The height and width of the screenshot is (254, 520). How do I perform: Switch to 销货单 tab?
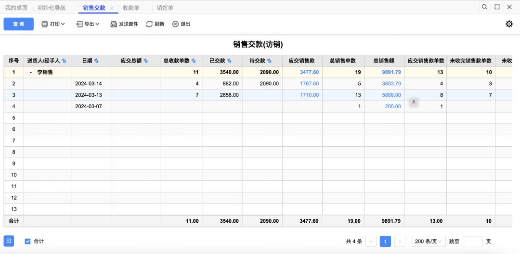(x=165, y=8)
